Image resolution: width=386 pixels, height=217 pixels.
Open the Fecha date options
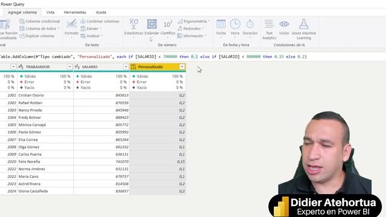coord(221,28)
